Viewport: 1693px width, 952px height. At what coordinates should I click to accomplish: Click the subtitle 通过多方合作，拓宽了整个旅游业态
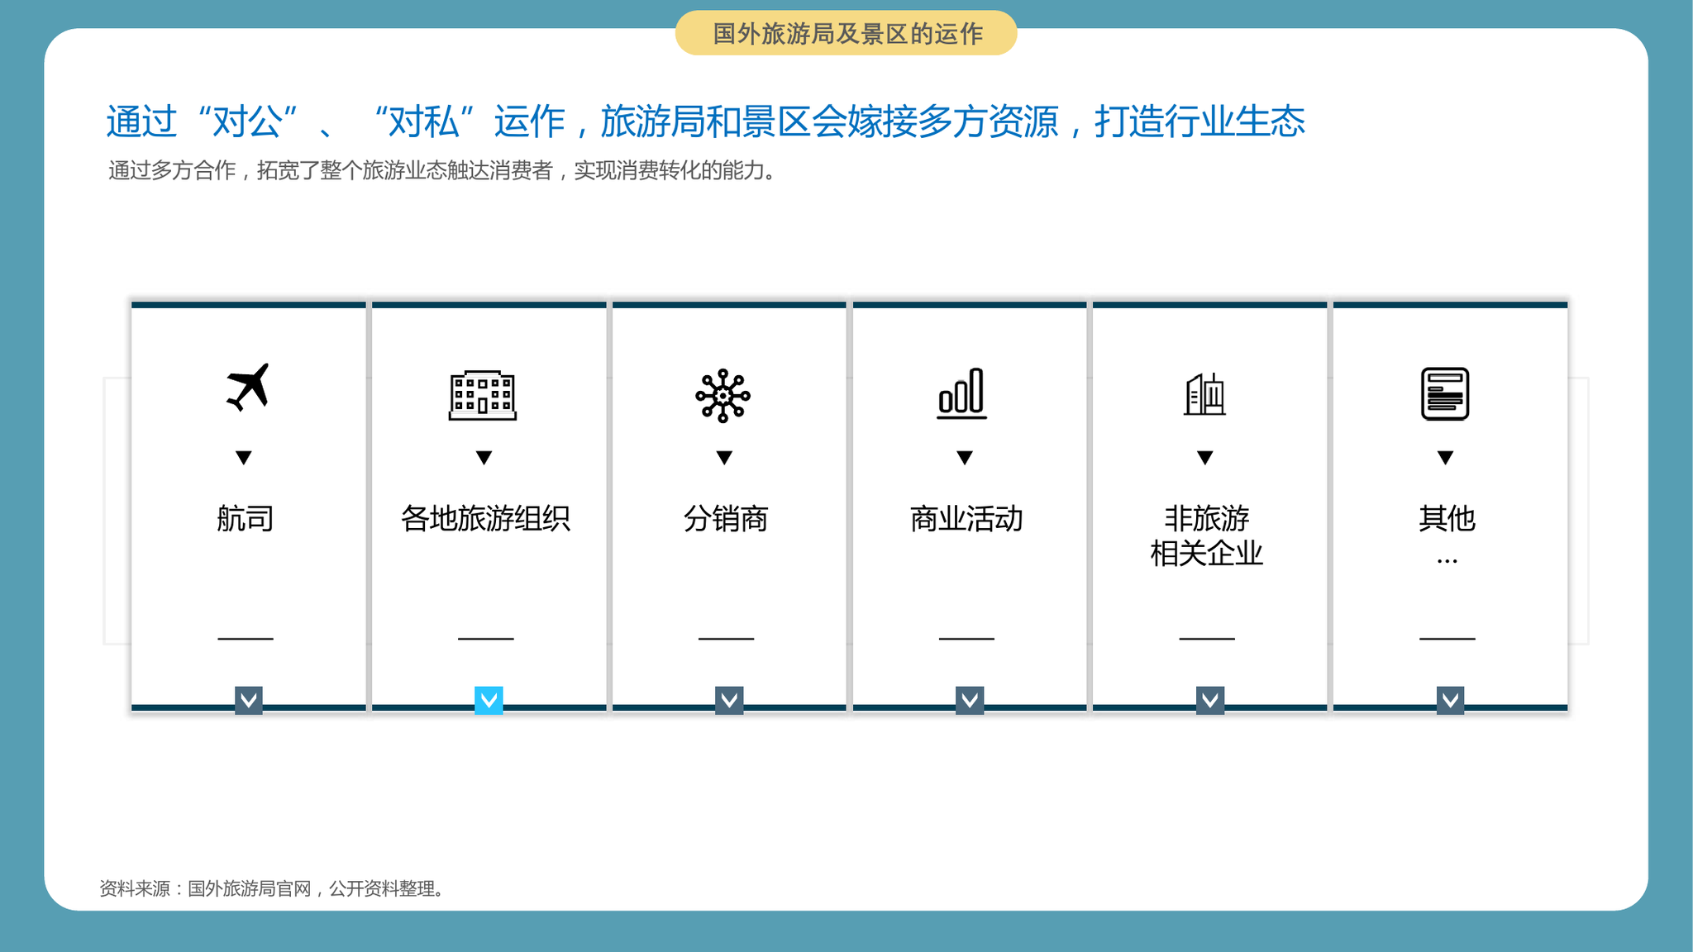click(x=441, y=171)
